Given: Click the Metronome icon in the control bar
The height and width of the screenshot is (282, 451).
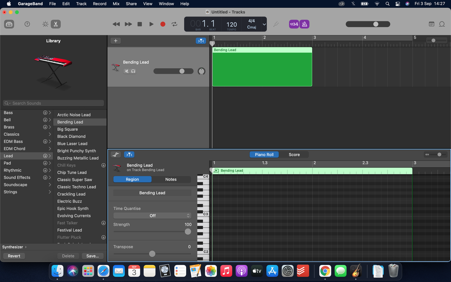Looking at the screenshot, I should point(304,24).
